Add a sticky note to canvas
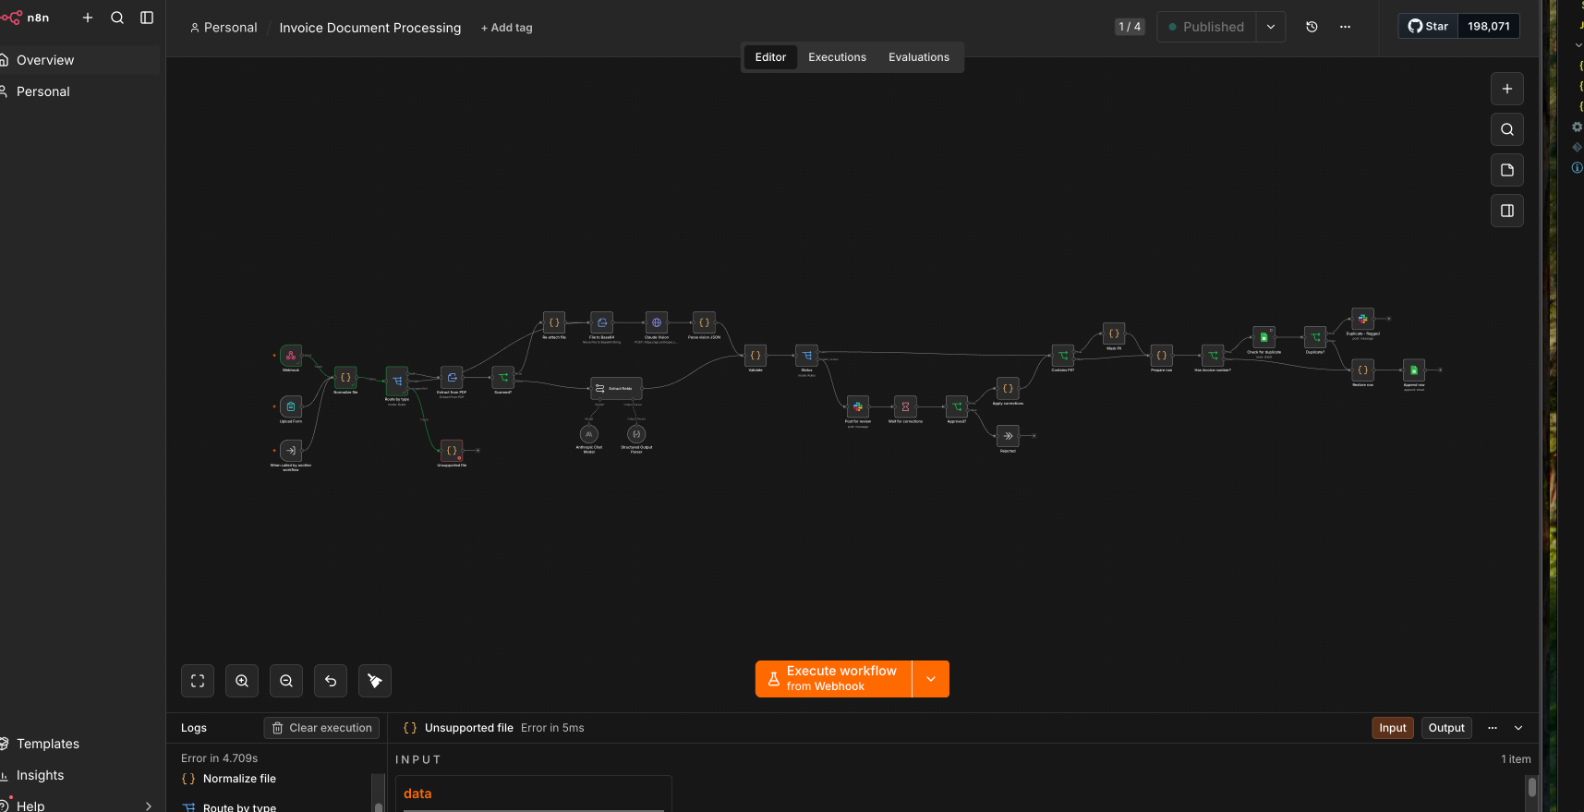The image size is (1584, 812). click(1507, 170)
